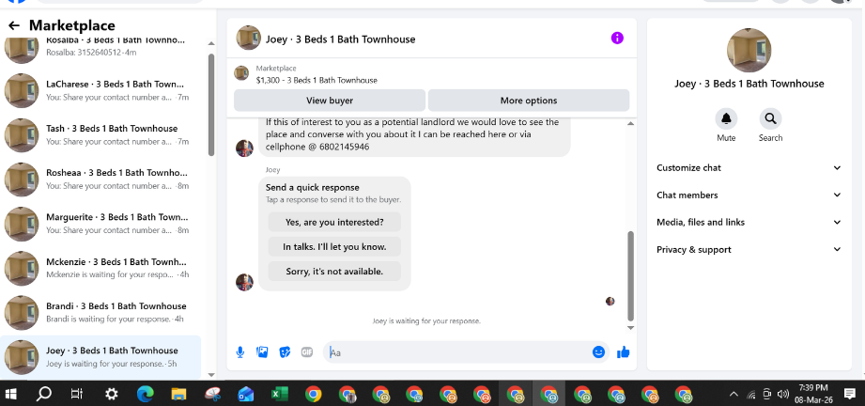This screenshot has height=406, width=865.
Task: Expand Media, files and links section
Action: click(749, 222)
